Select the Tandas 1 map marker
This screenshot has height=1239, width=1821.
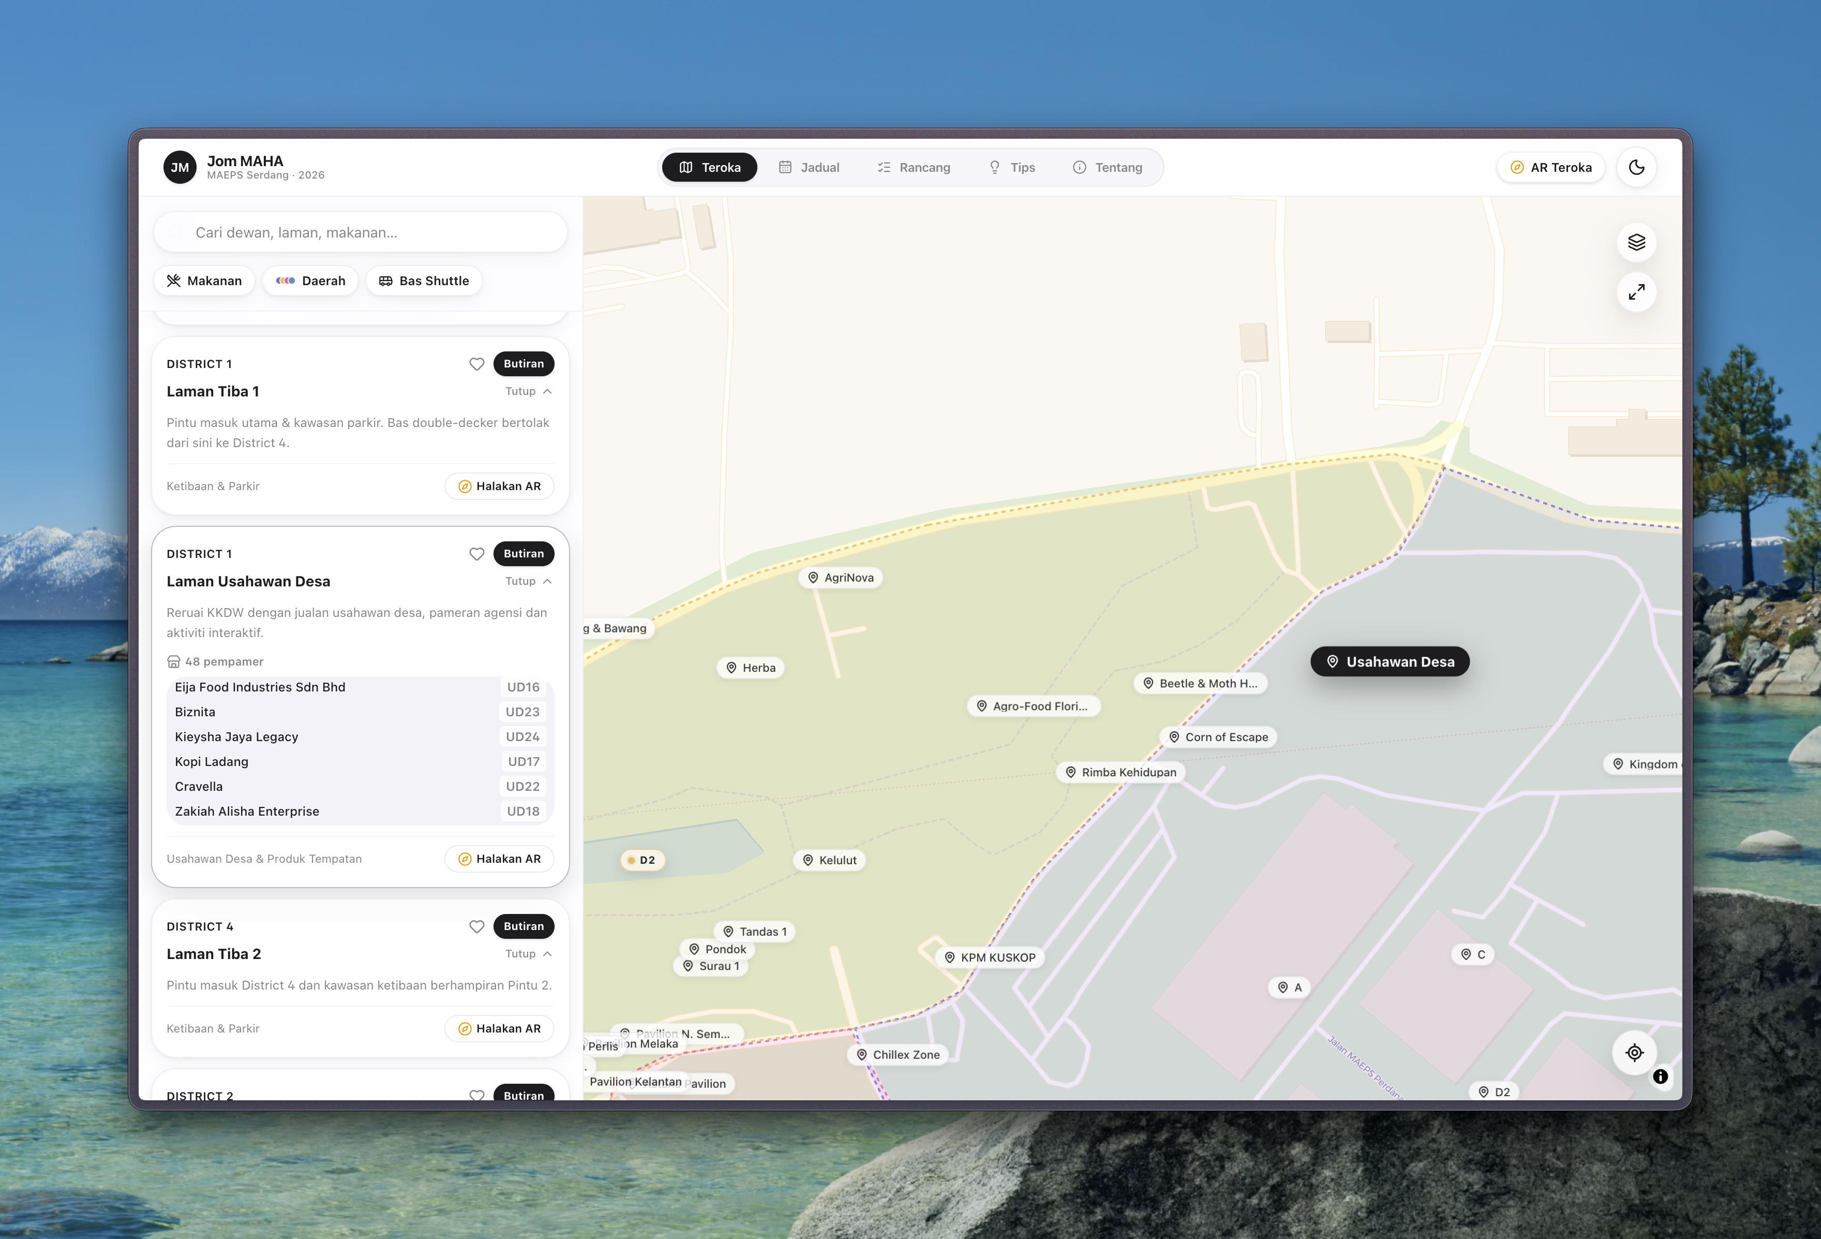coord(755,931)
